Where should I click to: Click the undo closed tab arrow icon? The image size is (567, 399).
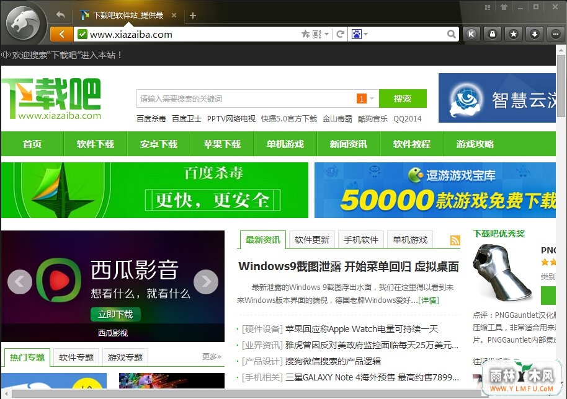60,15
